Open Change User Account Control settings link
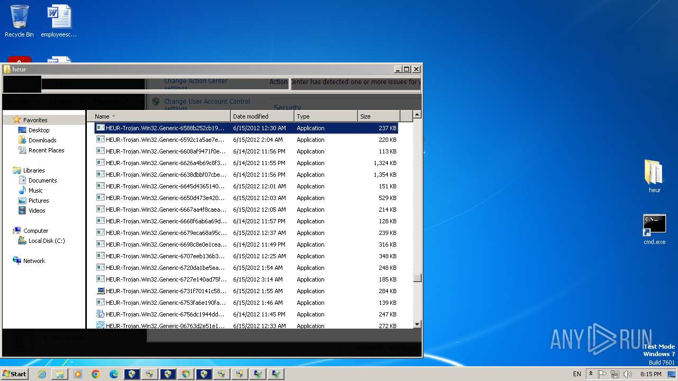Image resolution: width=678 pixels, height=381 pixels. click(207, 105)
